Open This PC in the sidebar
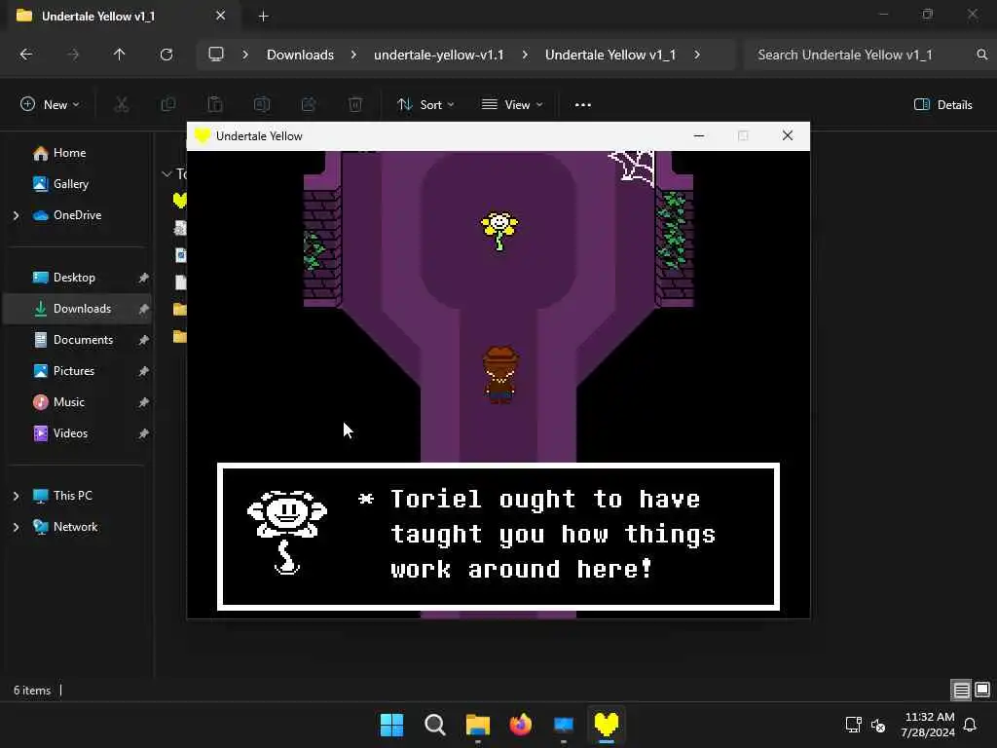Image resolution: width=997 pixels, height=748 pixels. [x=72, y=496]
